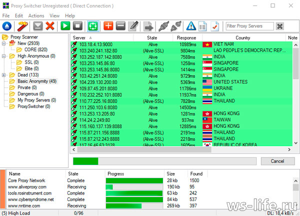Select proxy 103.18.4.13:9000 row
The width and height of the screenshot is (300, 216).
(x=181, y=44)
